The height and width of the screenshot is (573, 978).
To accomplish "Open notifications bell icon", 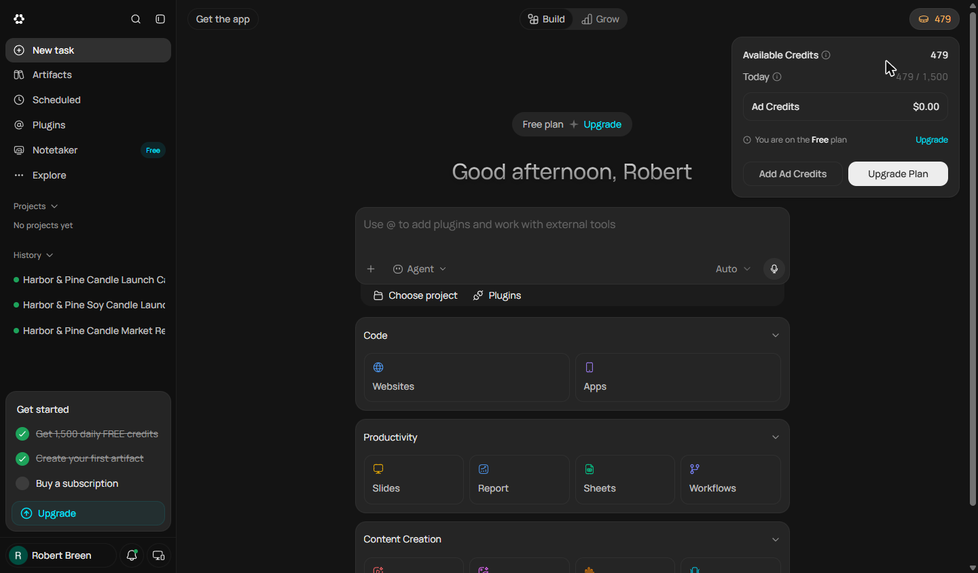I will tap(132, 555).
